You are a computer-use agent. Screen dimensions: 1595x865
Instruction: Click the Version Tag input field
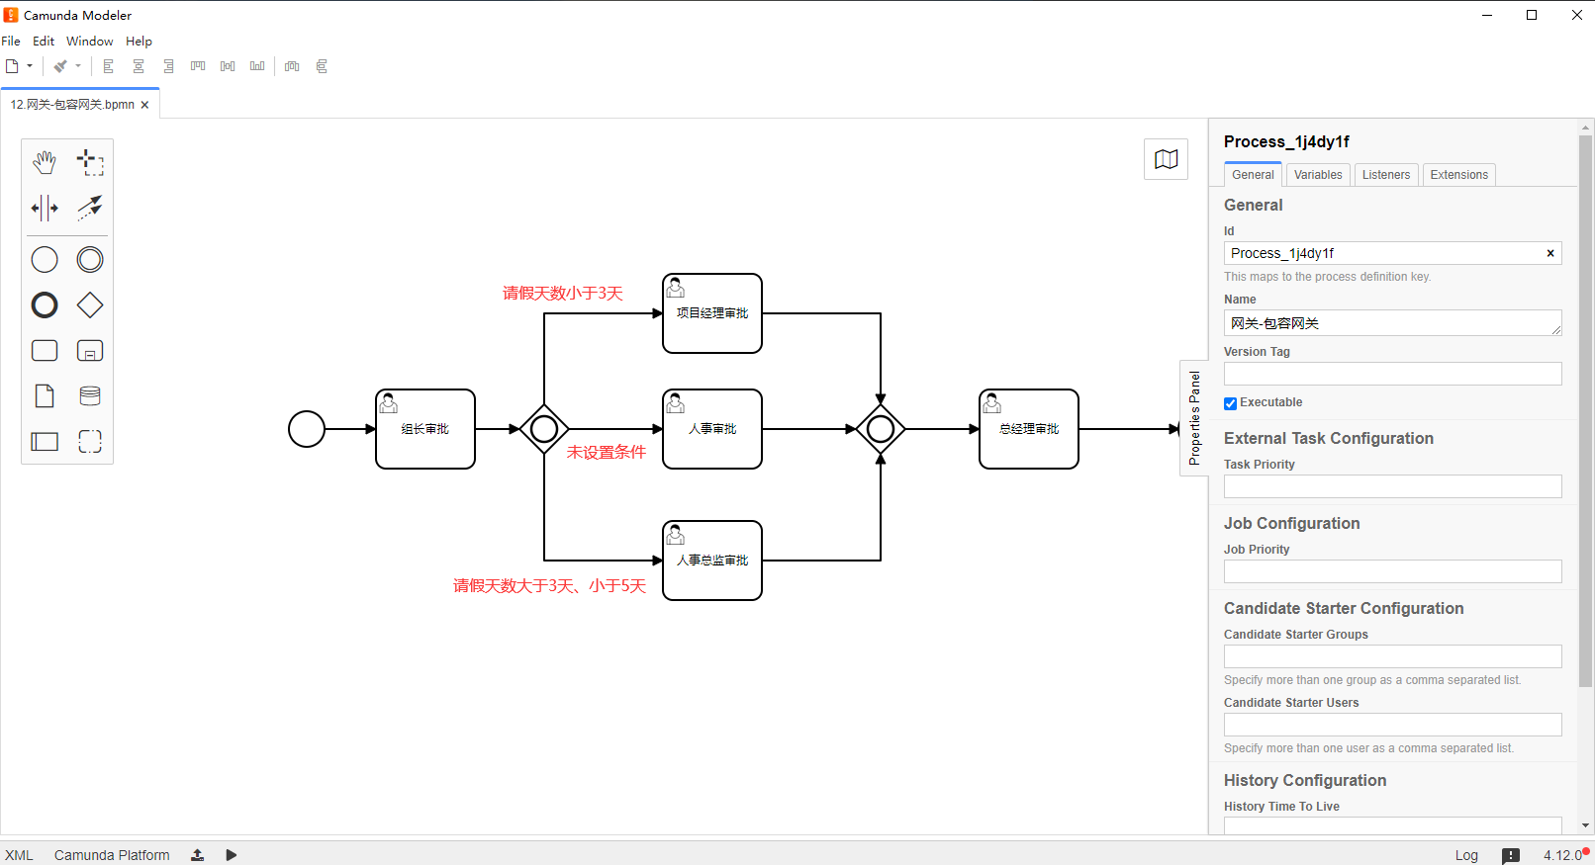1392,374
